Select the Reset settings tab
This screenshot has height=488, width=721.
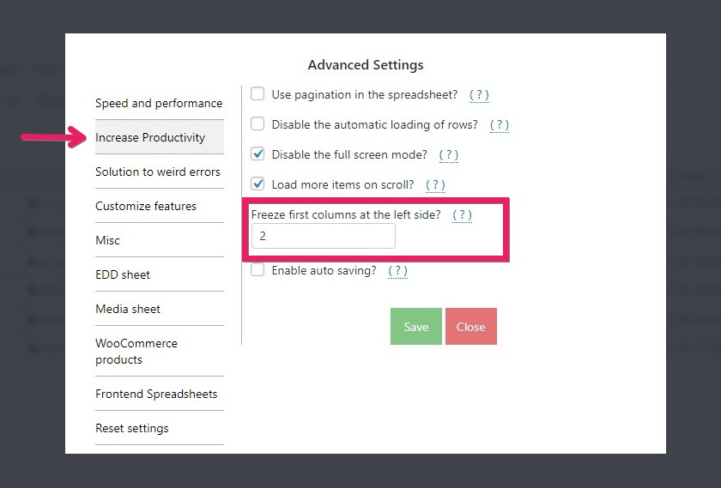coord(132,428)
